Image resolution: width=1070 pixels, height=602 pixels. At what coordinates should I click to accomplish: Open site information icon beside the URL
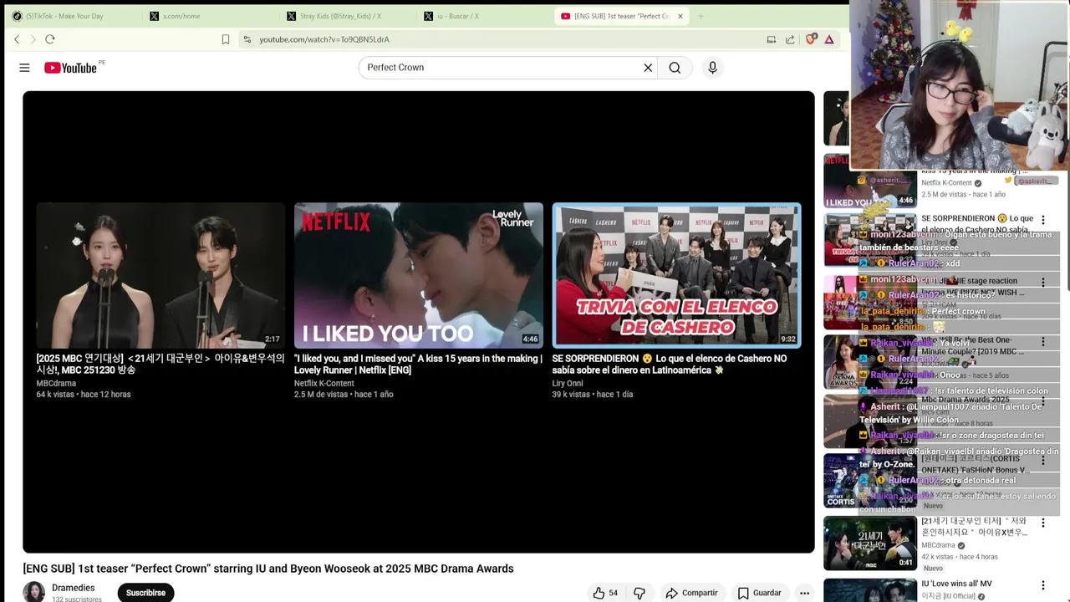(247, 39)
